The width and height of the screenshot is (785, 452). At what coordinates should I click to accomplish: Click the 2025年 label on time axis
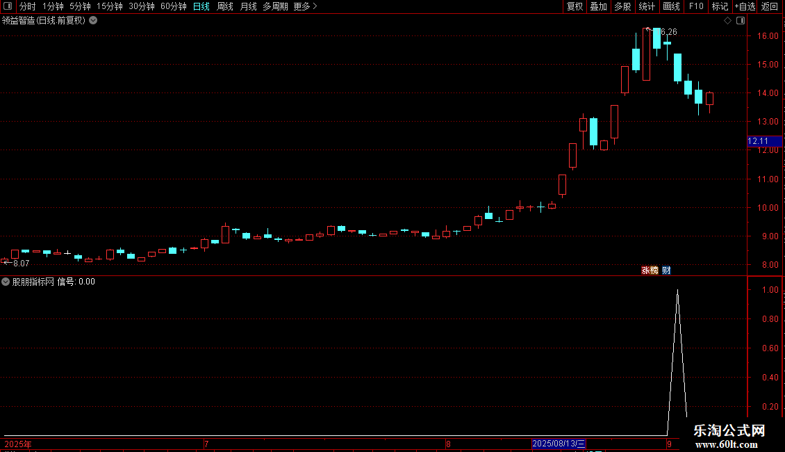point(18,444)
